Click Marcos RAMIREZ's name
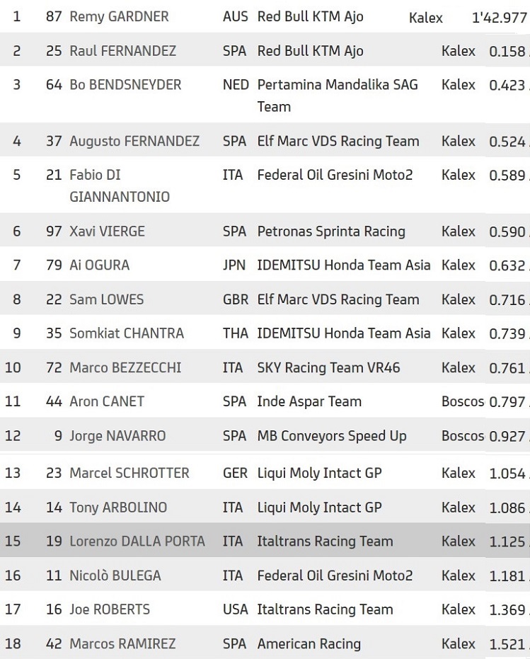The image size is (530, 659). [x=122, y=644]
